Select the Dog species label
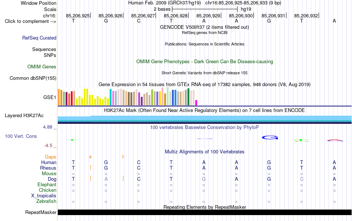Image resolution: width=352 pixels, height=221 pixels. click(52, 179)
